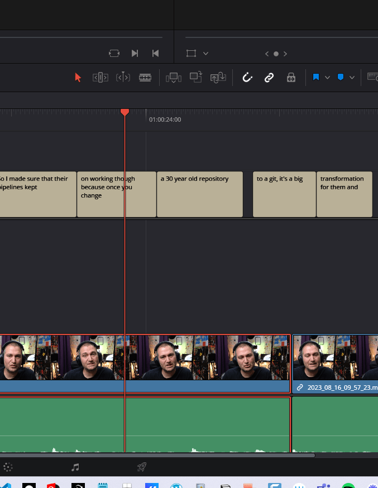Toggle the viewer Loop playback button
This screenshot has height=488, width=378.
[x=114, y=53]
